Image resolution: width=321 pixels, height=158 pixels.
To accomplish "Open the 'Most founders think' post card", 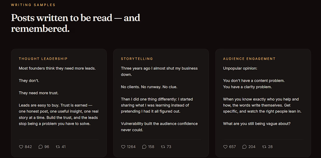I will 59,103.
